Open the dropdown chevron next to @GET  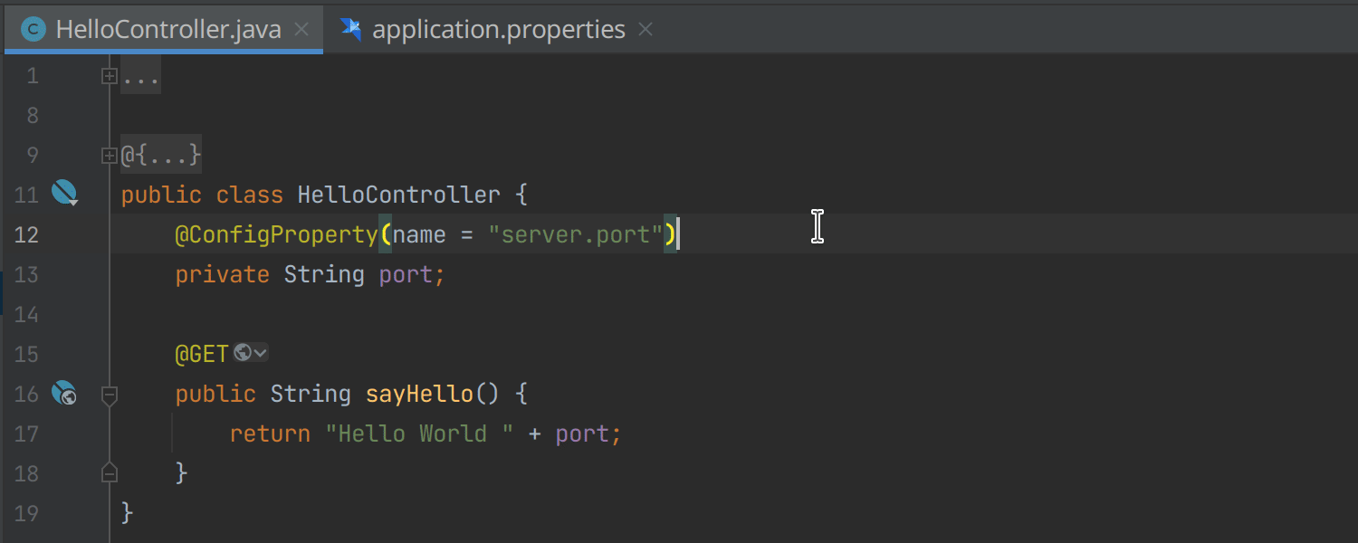pyautogui.click(x=260, y=353)
